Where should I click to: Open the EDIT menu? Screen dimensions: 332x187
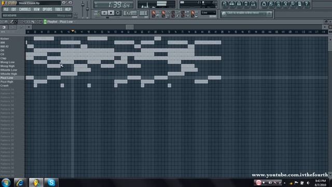pos(14,9)
